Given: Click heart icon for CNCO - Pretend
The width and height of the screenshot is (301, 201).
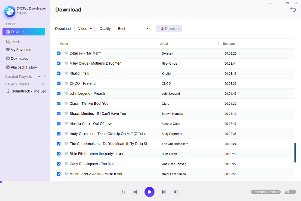Looking at the screenshot, I should pos(66,83).
